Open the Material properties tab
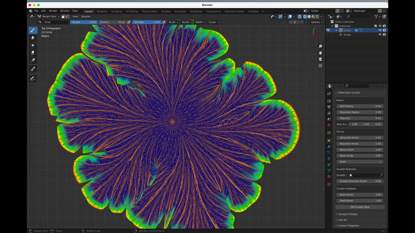 329,177
